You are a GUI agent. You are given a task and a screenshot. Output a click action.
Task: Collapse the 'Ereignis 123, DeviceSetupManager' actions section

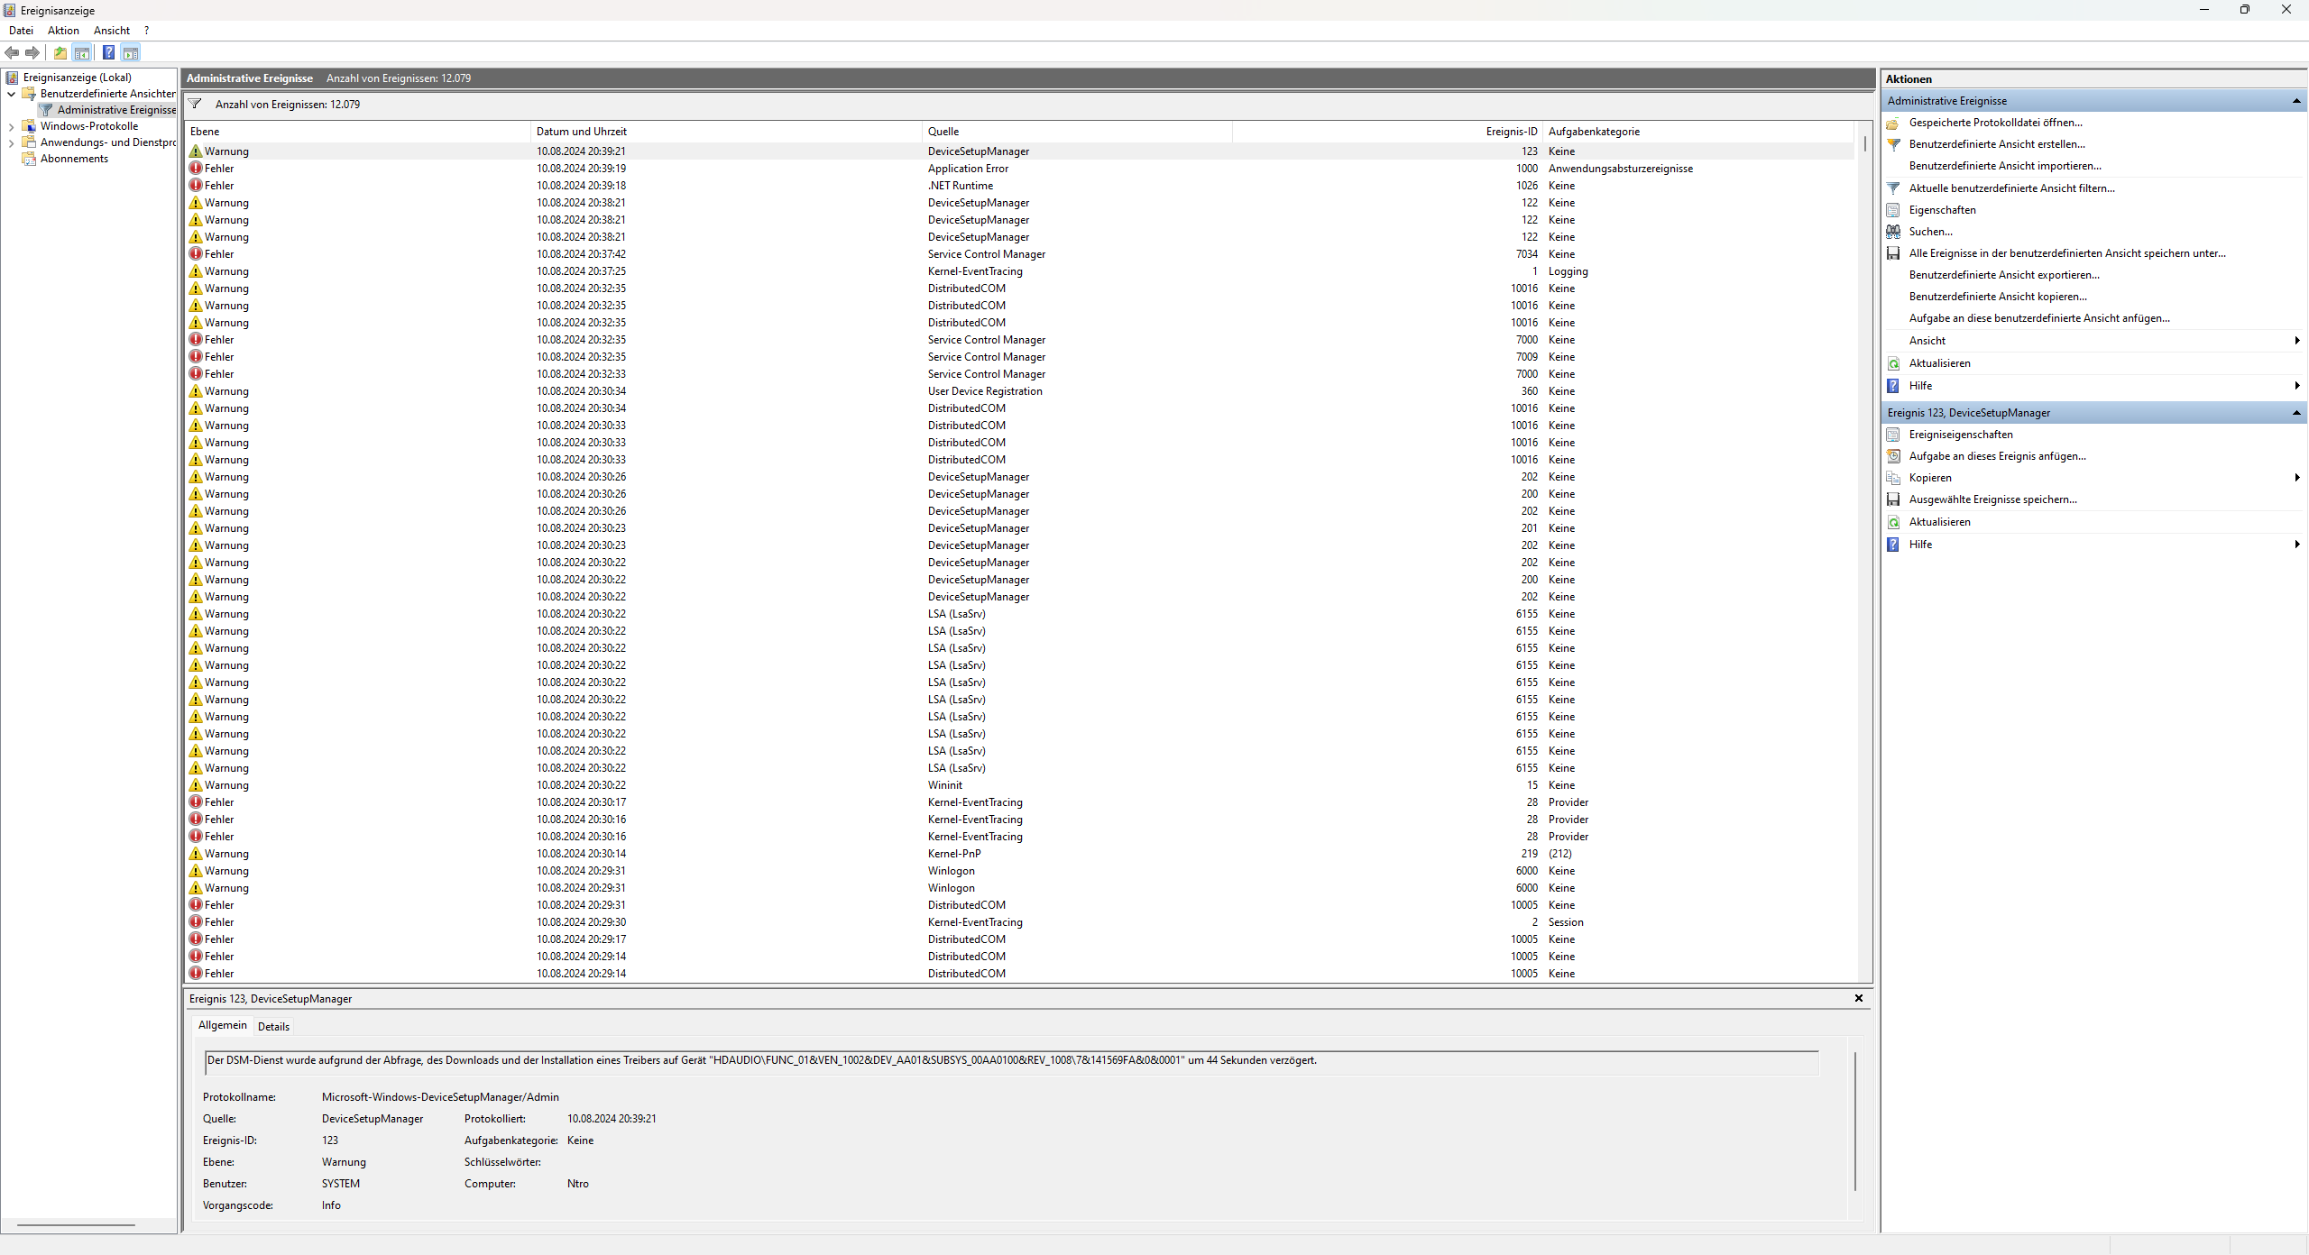[2295, 413]
